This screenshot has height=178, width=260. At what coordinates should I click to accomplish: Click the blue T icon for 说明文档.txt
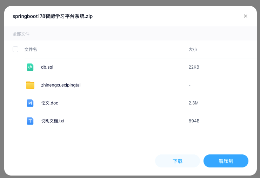point(30,121)
